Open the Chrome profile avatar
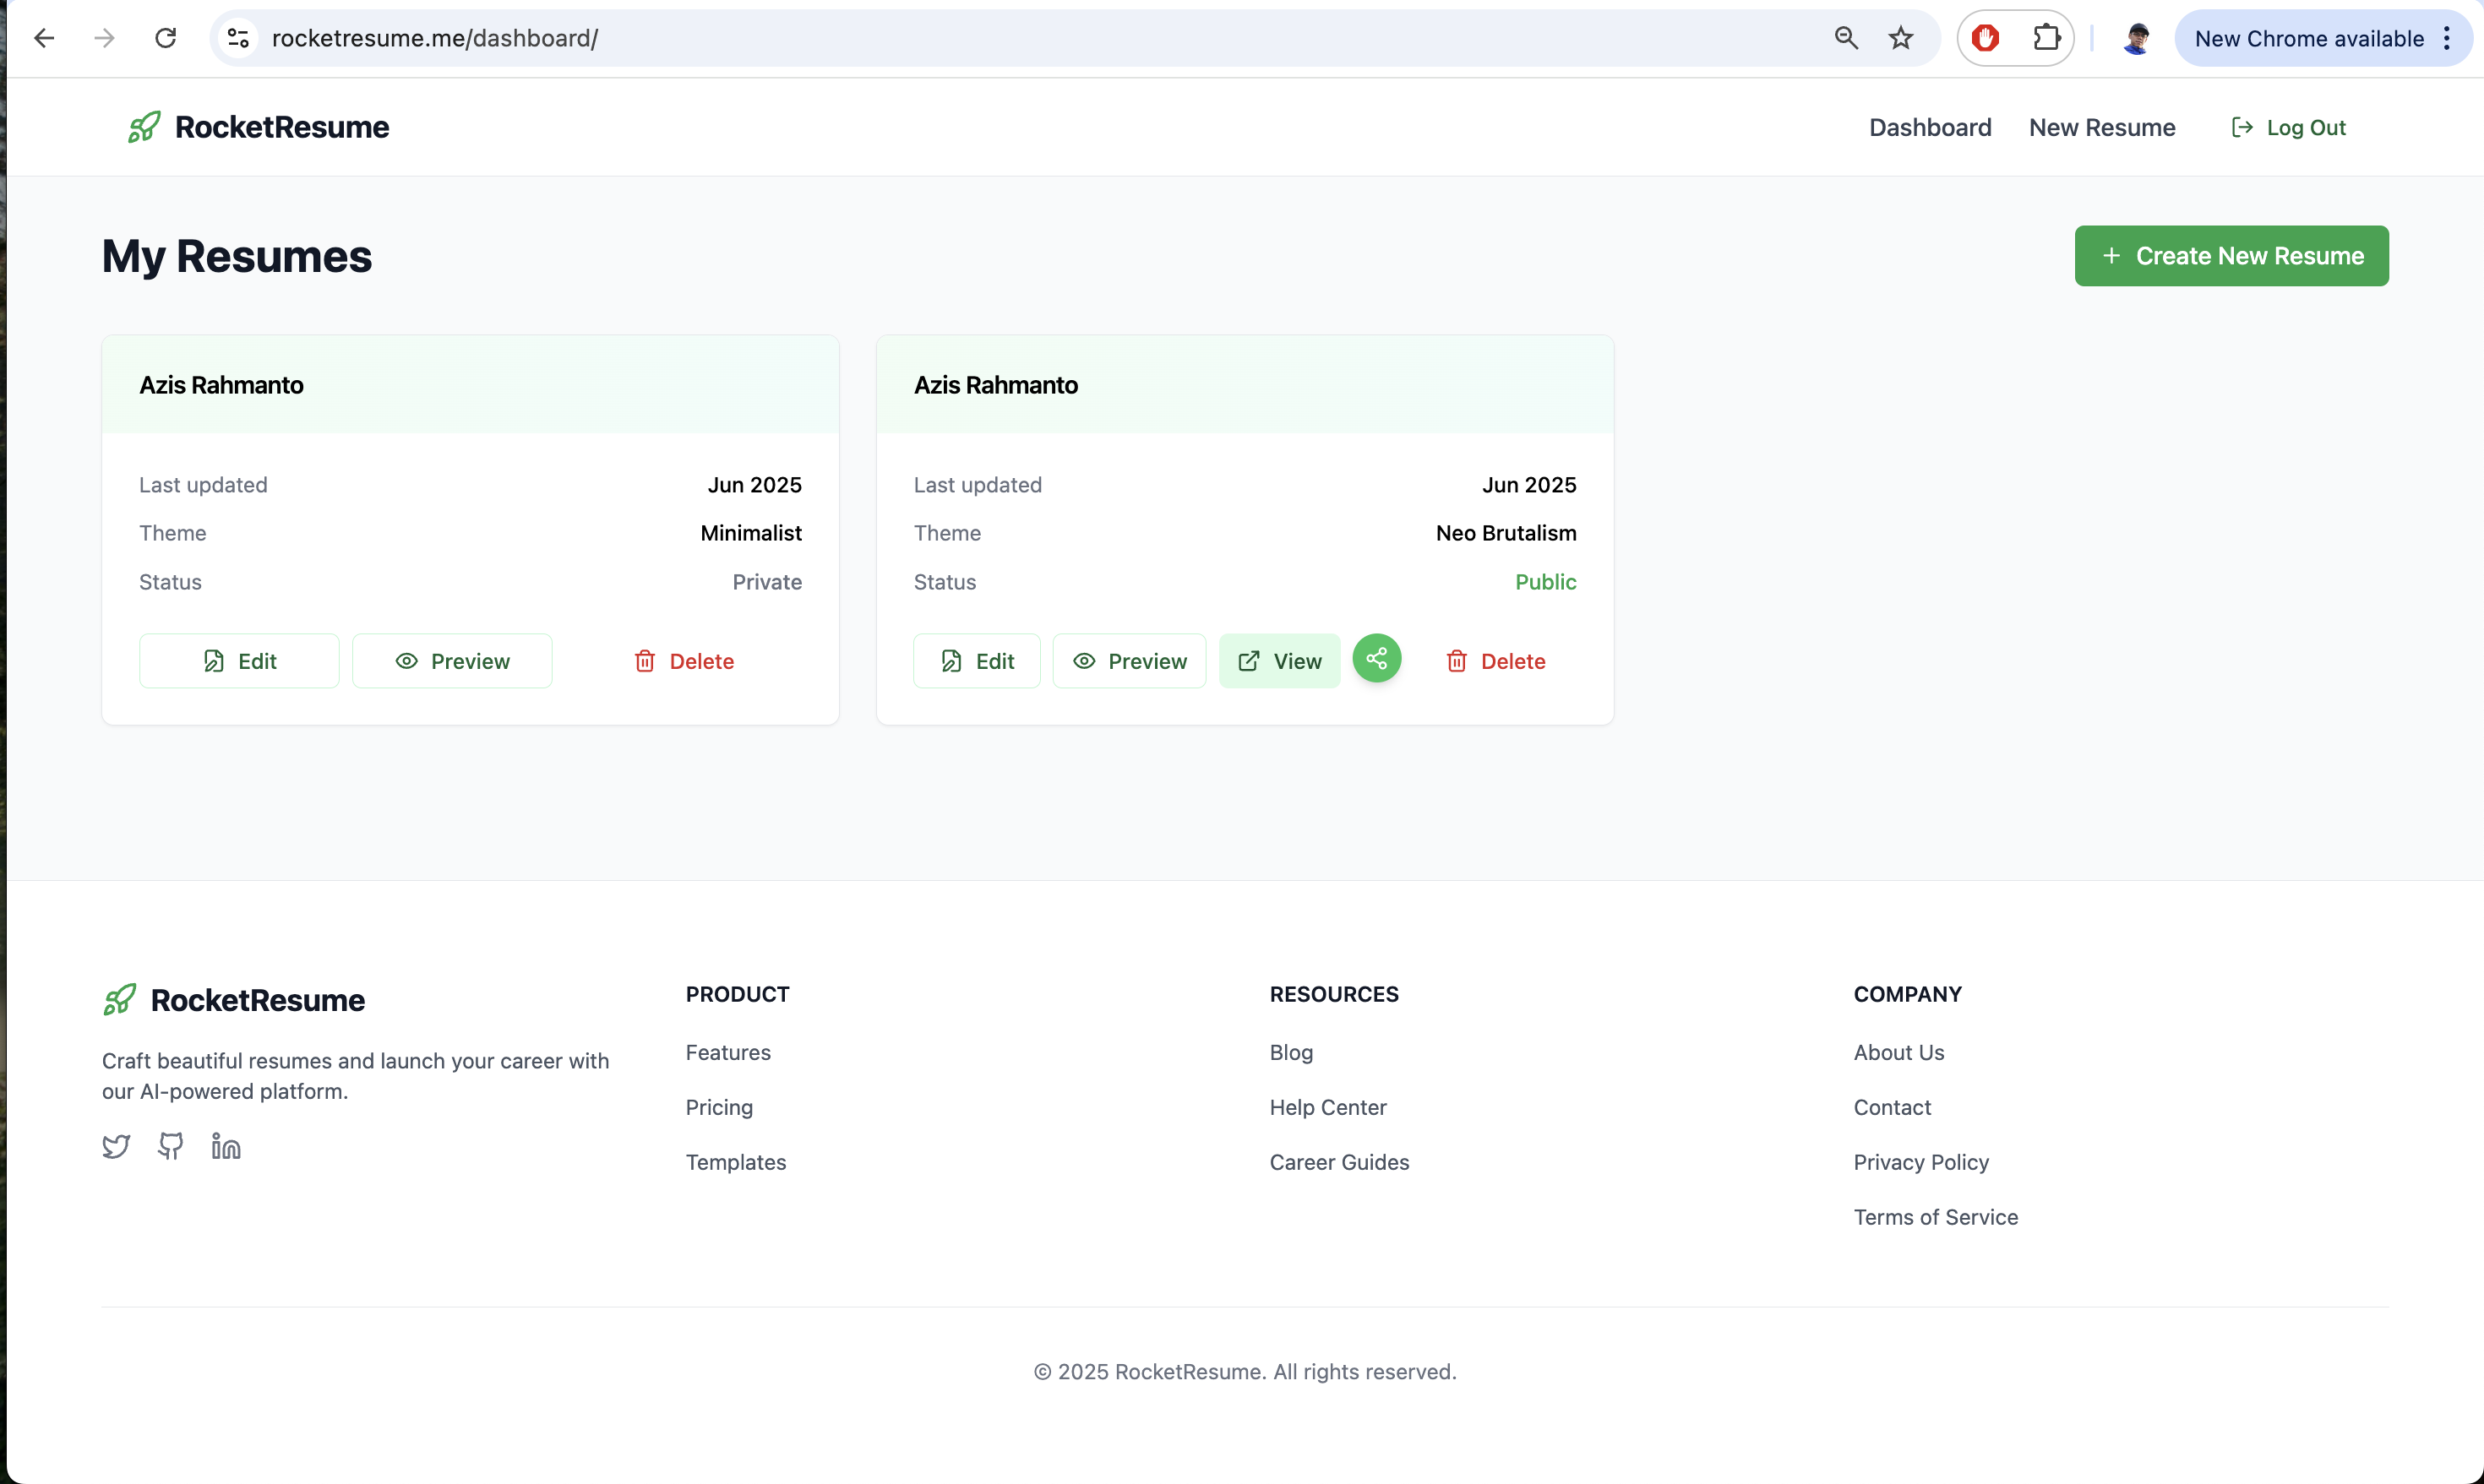Image resolution: width=2484 pixels, height=1484 pixels. point(2137,38)
